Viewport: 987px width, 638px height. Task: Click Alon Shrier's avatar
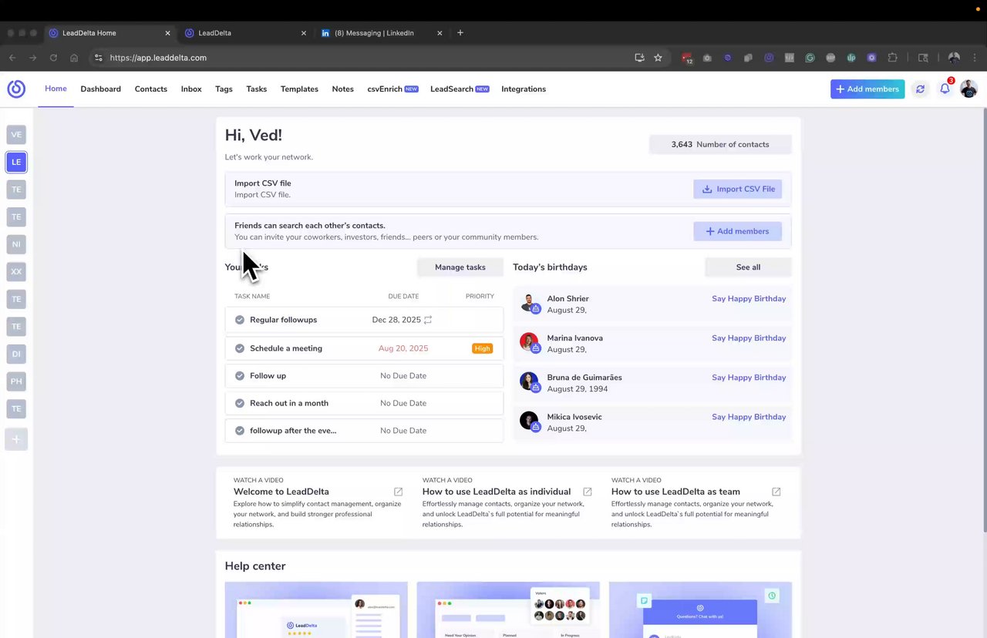[x=528, y=303]
